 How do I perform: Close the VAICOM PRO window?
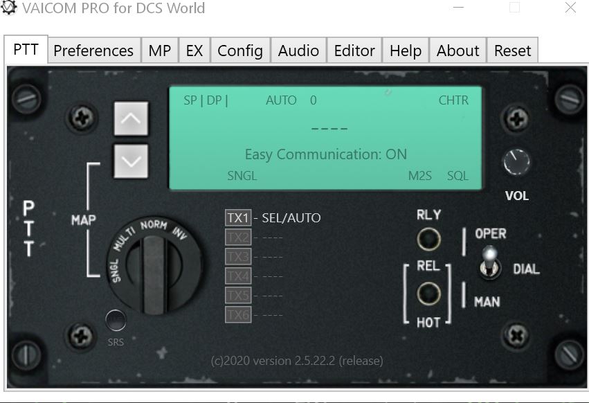tap(570, 8)
